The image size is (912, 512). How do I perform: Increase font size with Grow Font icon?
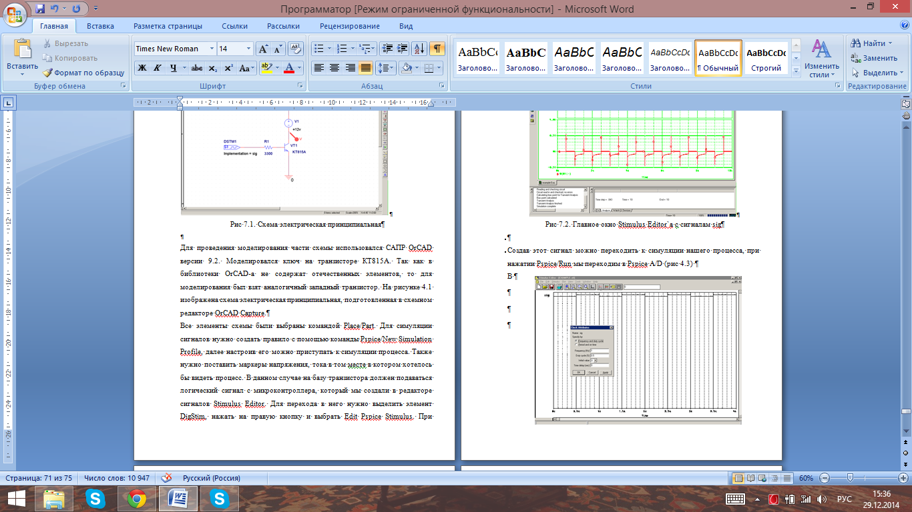[x=263, y=49]
